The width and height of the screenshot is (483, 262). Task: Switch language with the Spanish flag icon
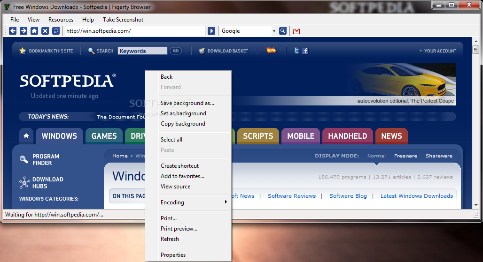click(272, 50)
